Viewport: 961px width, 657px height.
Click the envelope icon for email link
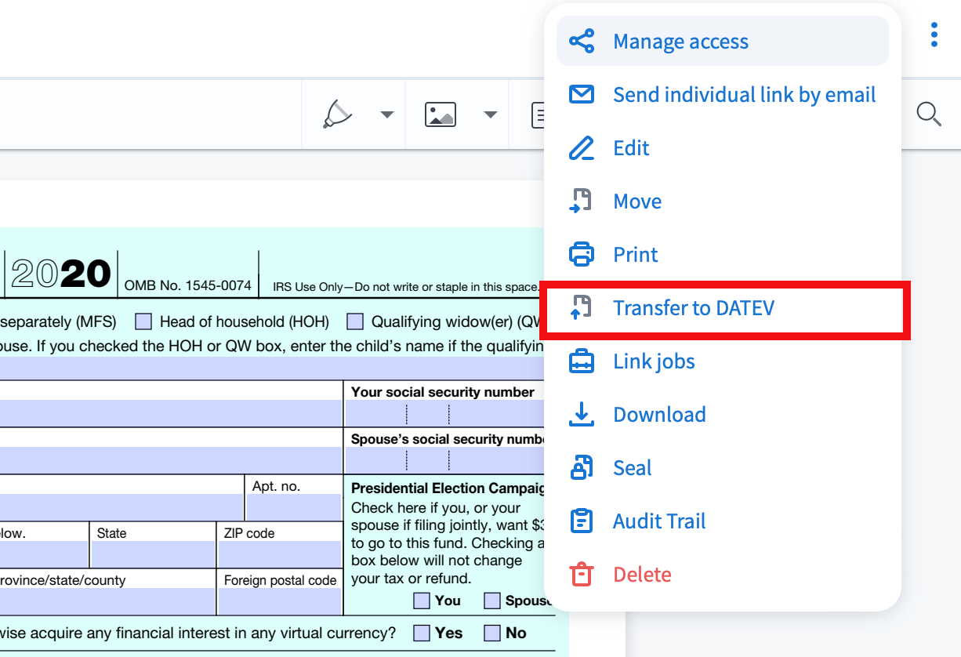click(581, 95)
